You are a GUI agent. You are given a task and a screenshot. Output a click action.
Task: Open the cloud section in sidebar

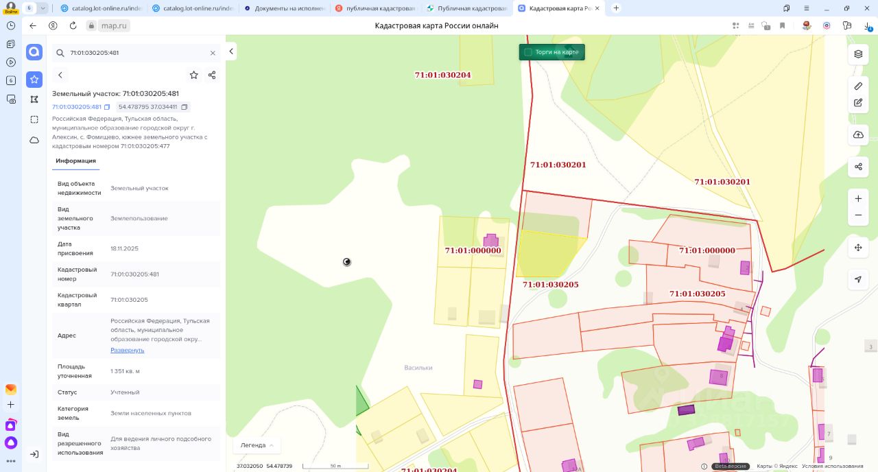pos(34,140)
